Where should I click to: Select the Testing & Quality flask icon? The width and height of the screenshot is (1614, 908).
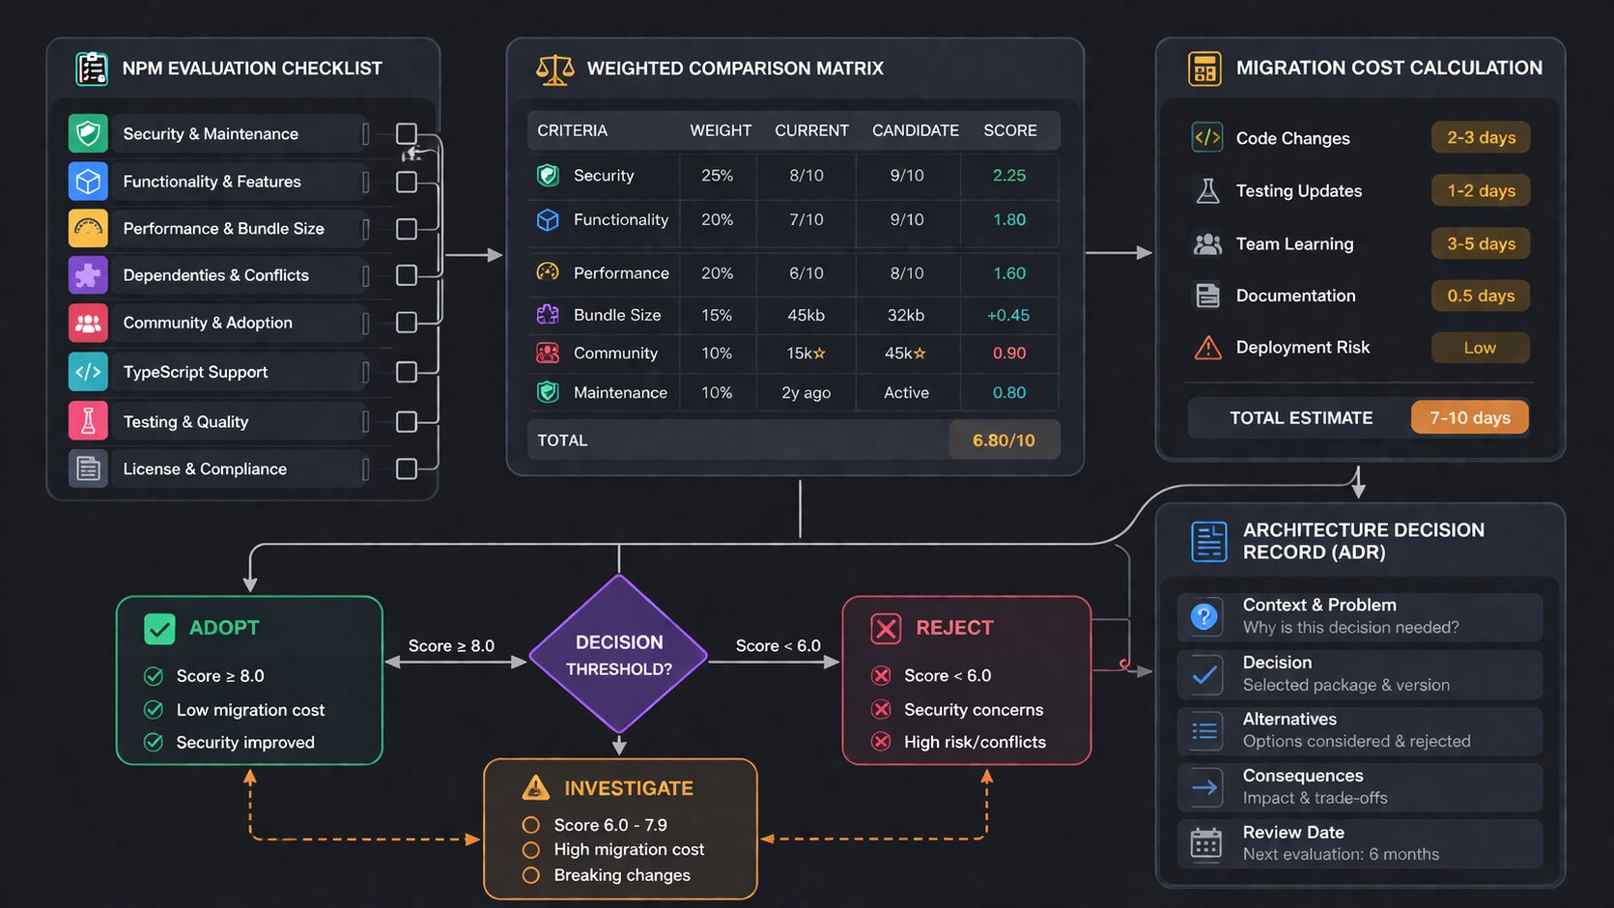tap(88, 421)
